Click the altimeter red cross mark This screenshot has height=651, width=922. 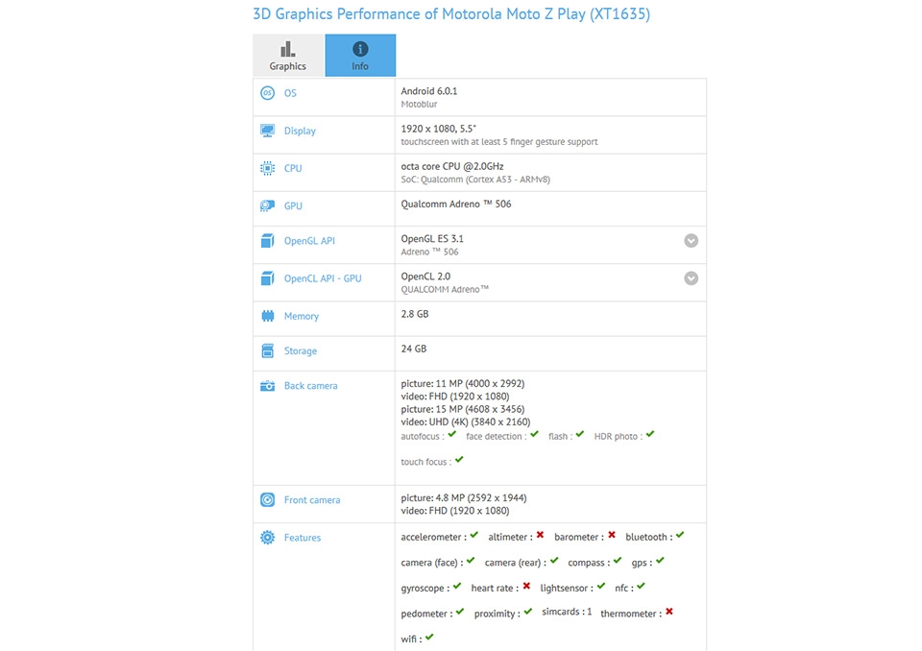pos(541,535)
